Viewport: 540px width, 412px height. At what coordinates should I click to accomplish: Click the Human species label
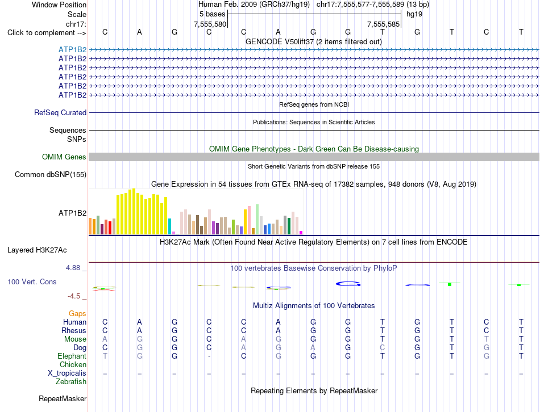(74, 322)
